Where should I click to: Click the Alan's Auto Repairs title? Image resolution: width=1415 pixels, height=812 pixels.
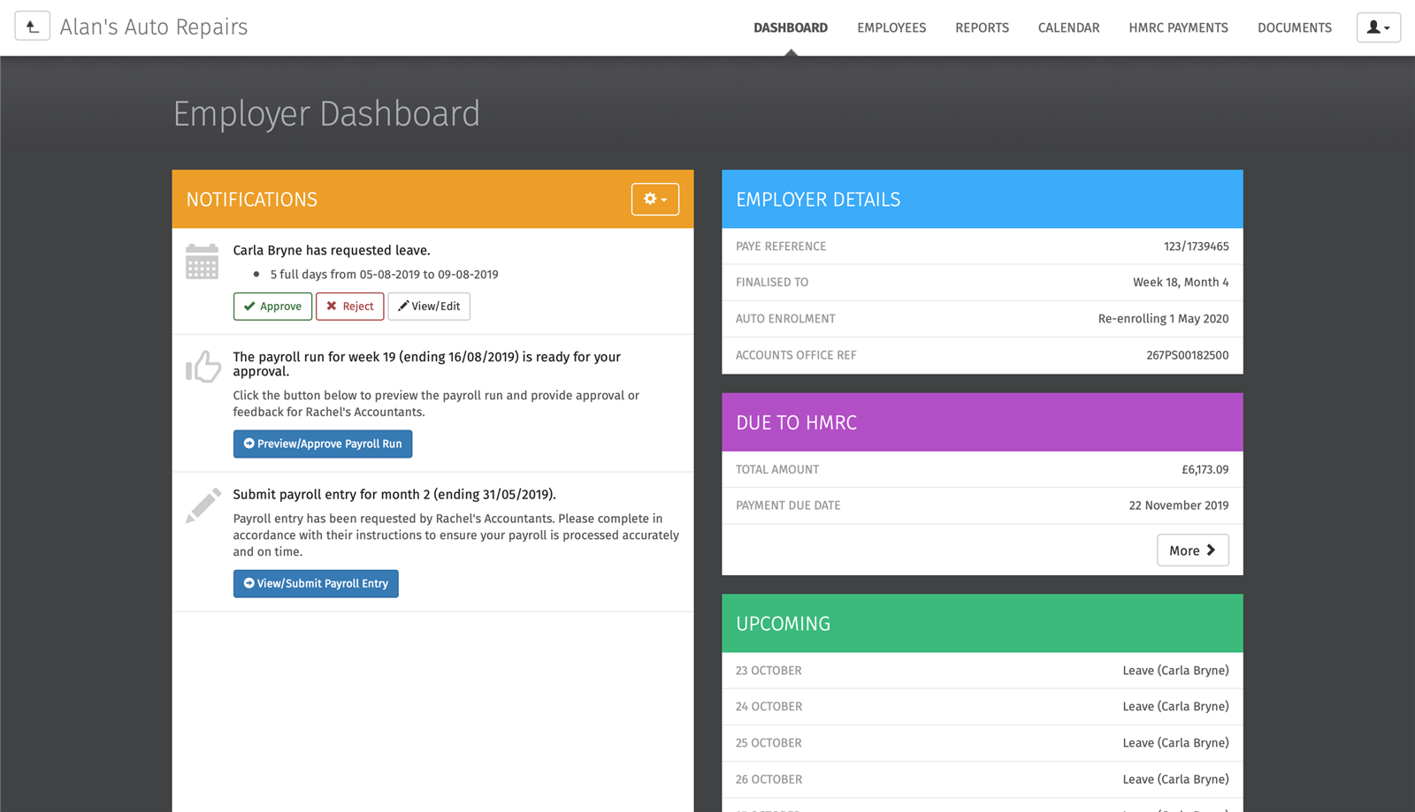coord(154,27)
